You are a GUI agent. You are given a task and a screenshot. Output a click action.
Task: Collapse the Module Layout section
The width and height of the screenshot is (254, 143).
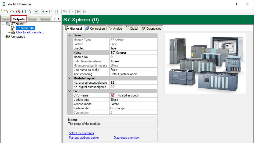coord(70,78)
